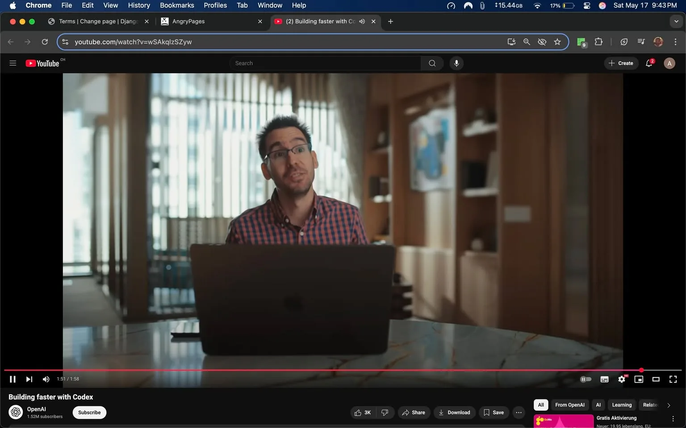Open voice search with microphone icon
Image resolution: width=686 pixels, height=428 pixels.
456,63
